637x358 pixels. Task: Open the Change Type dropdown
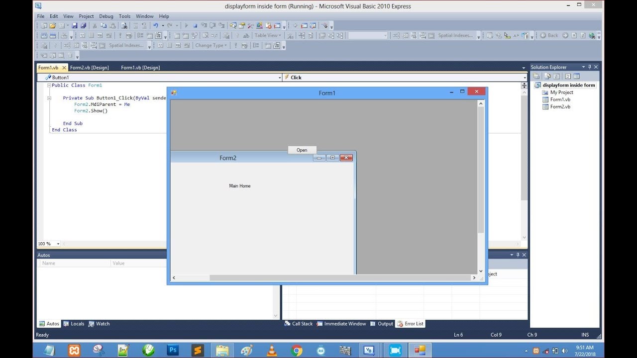coord(211,45)
